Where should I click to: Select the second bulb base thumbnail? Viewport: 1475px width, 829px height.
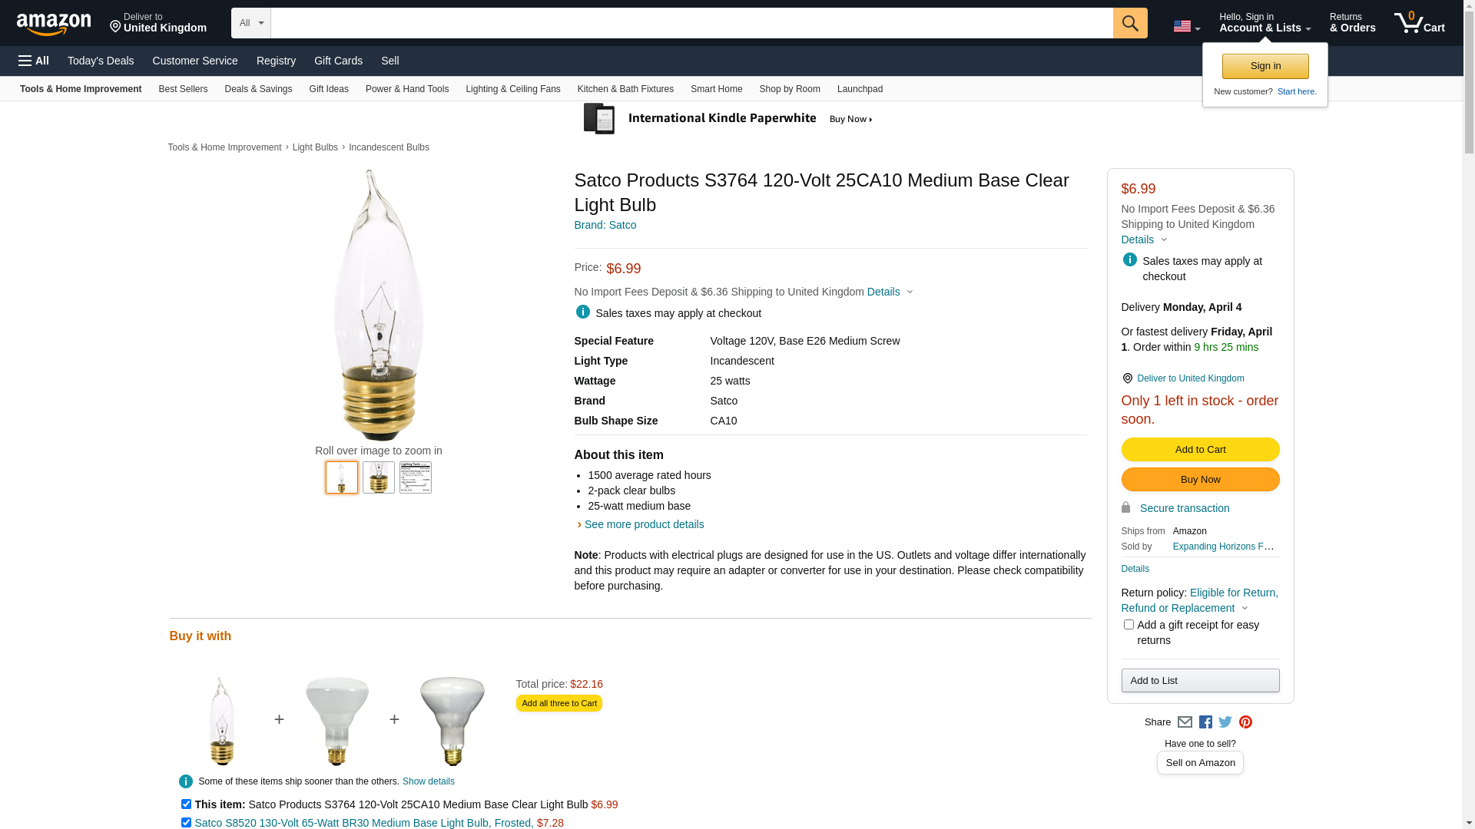click(x=379, y=477)
